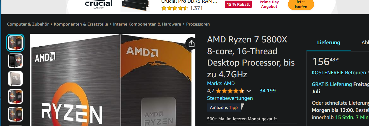Expand the rating breakdown chevron next to stars
The width and height of the screenshot is (369, 126).
point(249,91)
